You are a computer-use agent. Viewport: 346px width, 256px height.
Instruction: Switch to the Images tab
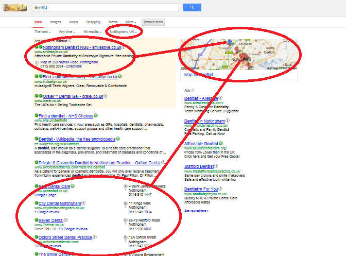click(x=55, y=22)
